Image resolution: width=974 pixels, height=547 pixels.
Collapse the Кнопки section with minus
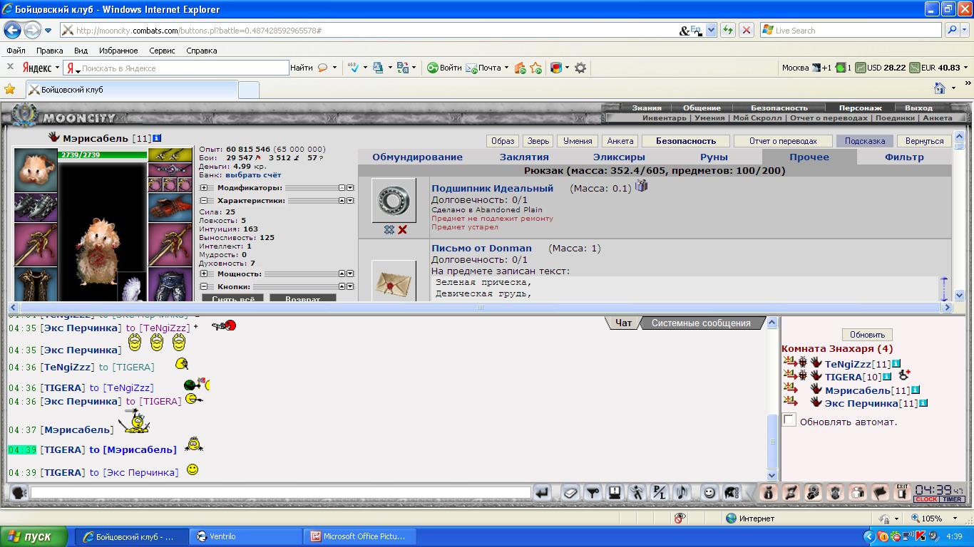point(204,286)
